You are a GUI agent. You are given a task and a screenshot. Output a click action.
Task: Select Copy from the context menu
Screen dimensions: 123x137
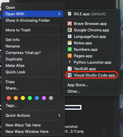33,82
